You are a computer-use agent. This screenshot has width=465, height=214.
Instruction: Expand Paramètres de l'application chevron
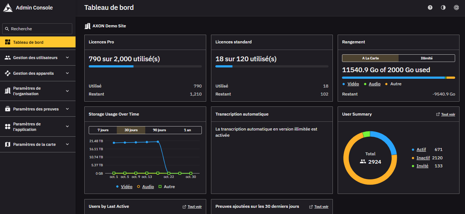[67, 127]
